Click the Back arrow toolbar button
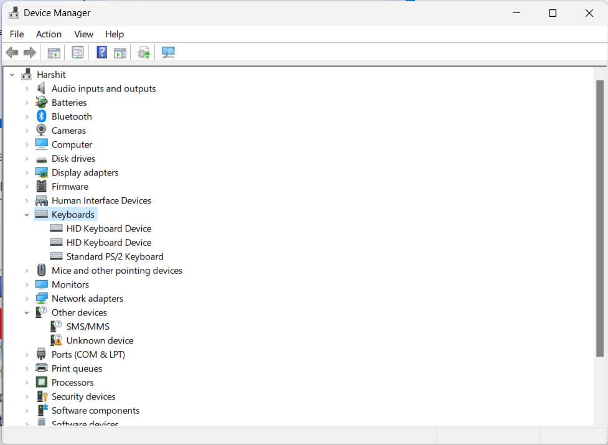The height and width of the screenshot is (445, 608). [x=12, y=53]
